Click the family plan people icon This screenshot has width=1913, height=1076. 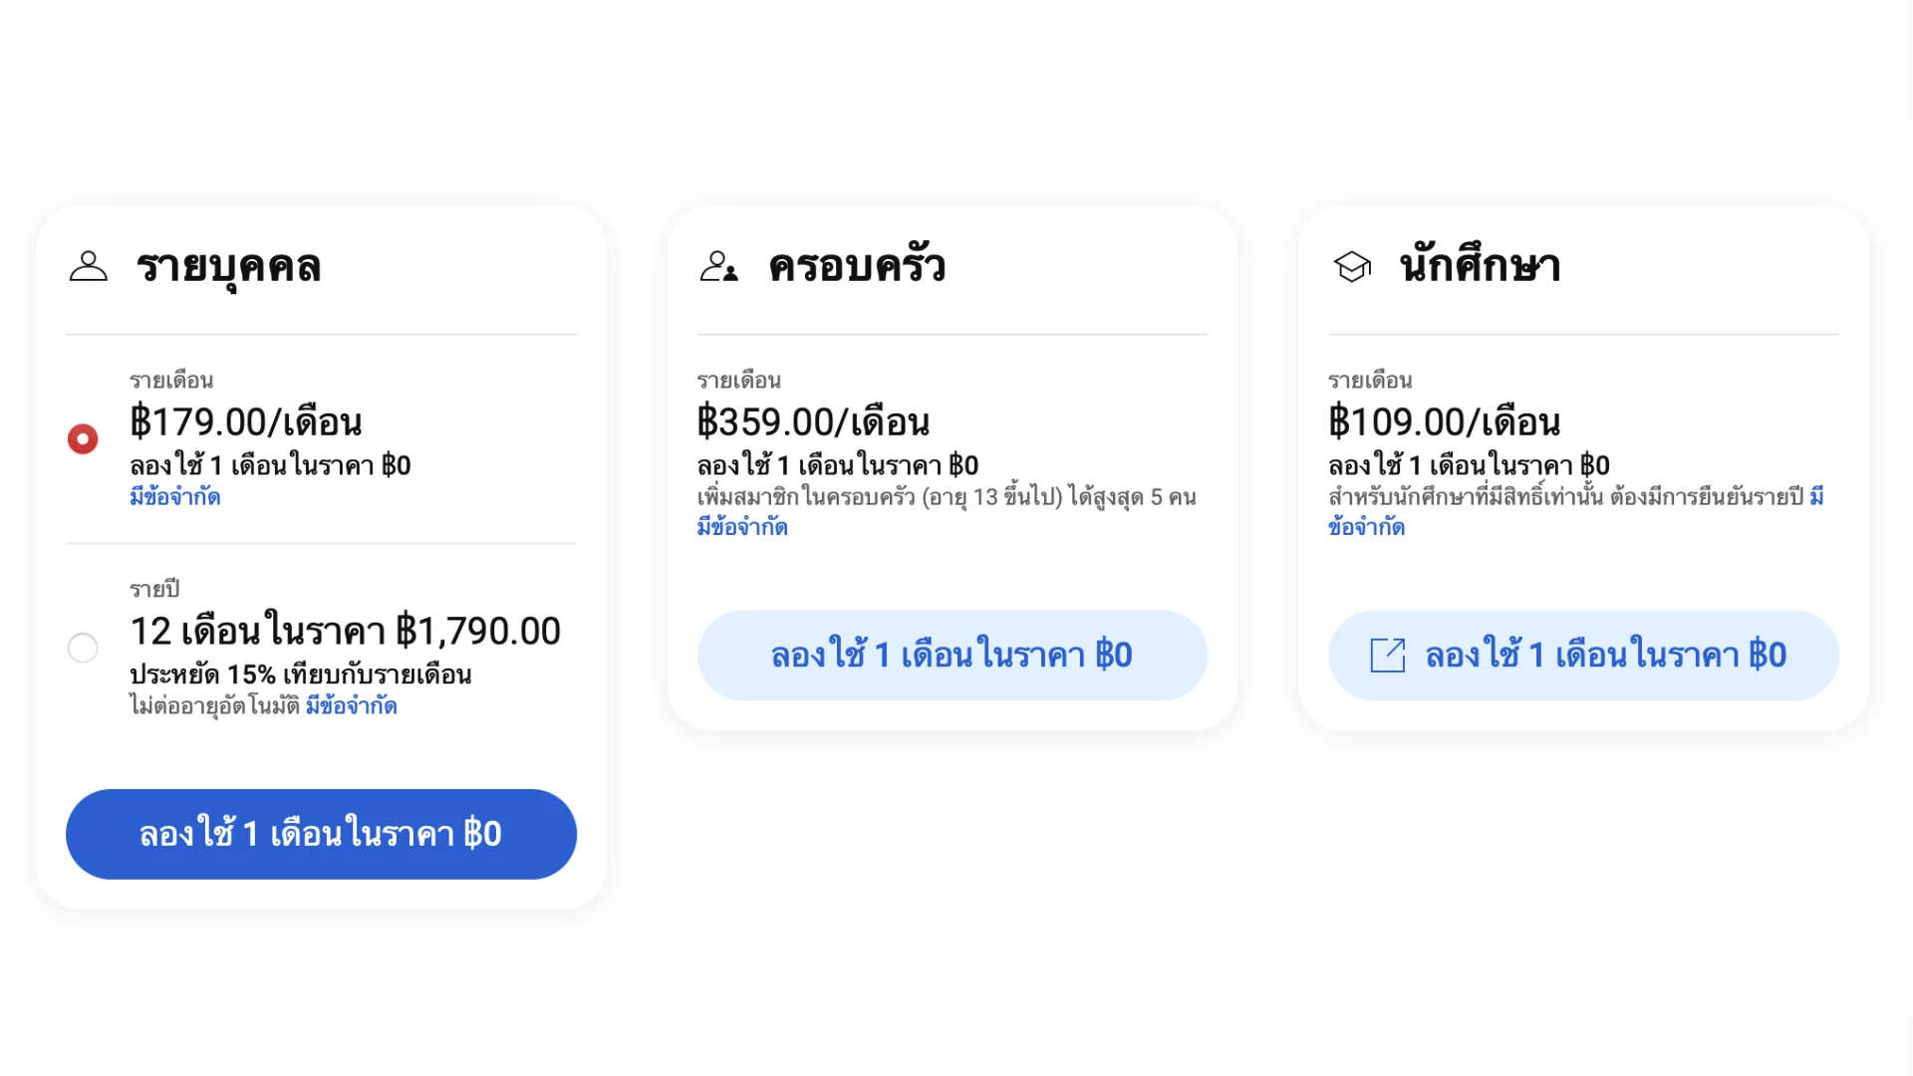pyautogui.click(x=718, y=266)
